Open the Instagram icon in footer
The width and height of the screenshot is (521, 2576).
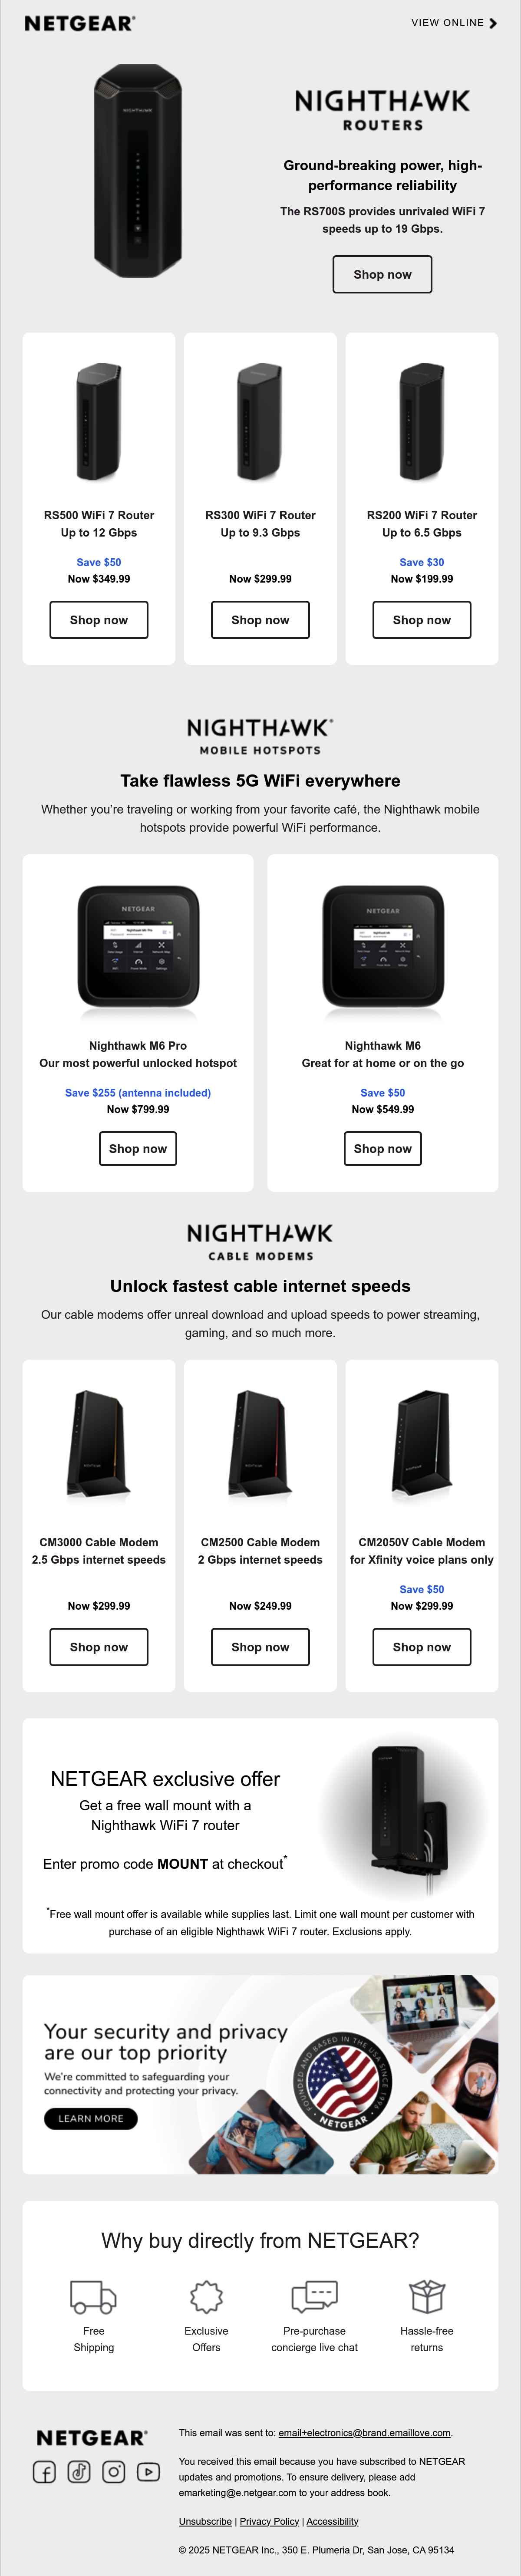(114, 2472)
